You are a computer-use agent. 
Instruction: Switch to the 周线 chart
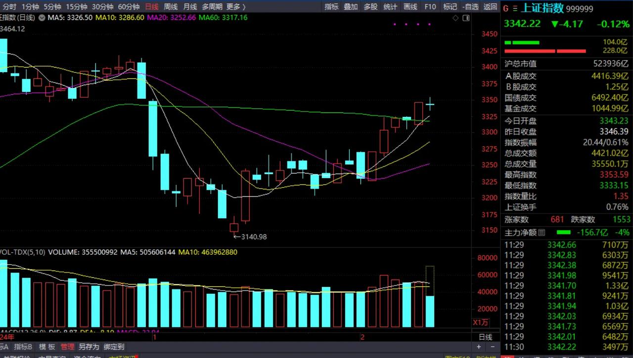171,6
